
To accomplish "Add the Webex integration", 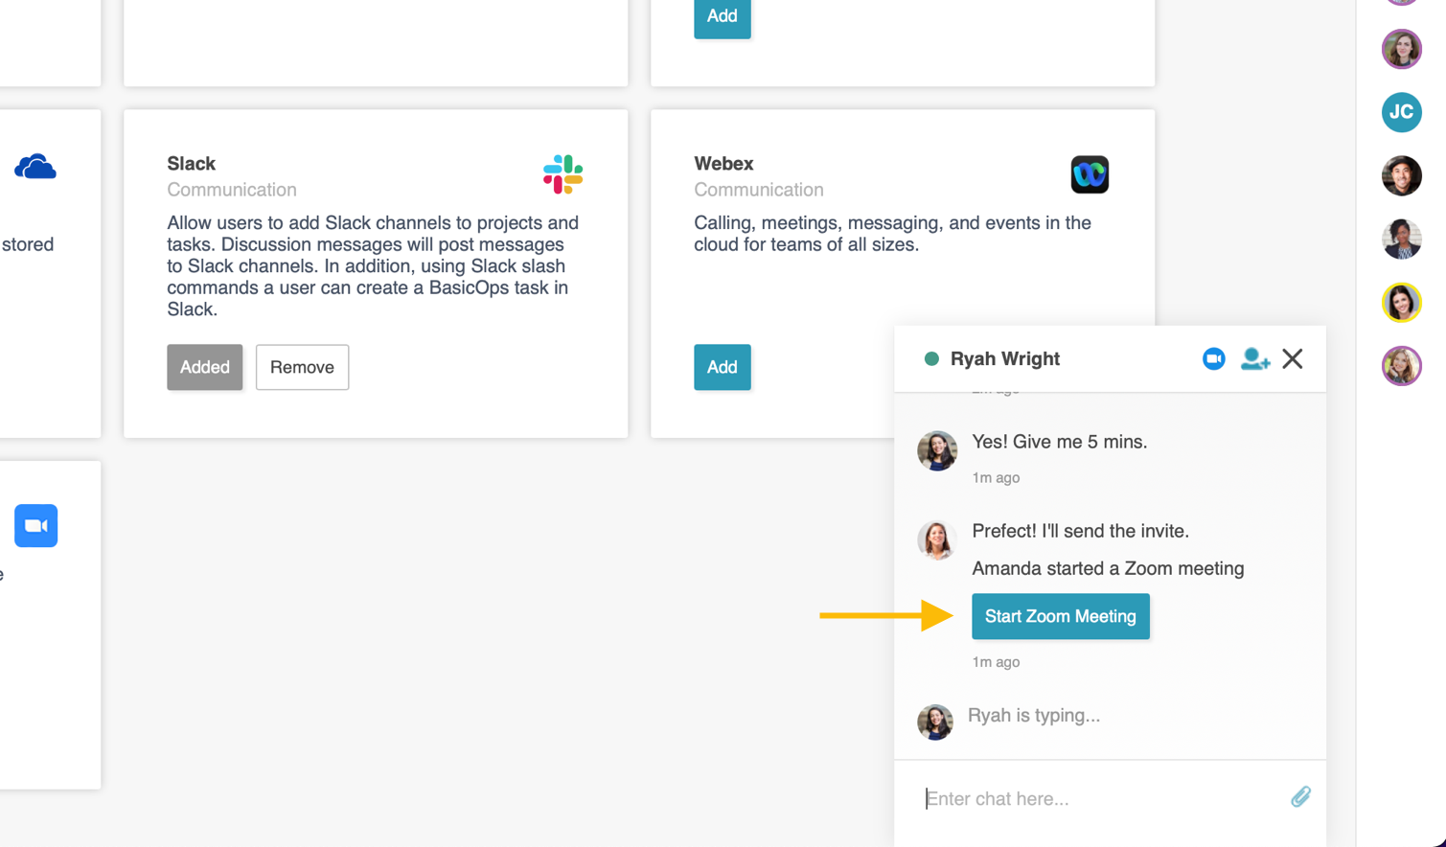I will pos(723,367).
